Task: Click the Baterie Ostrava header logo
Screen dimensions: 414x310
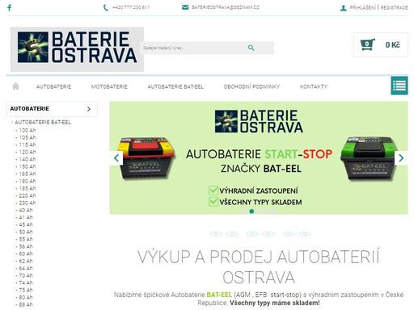Action: pyautogui.click(x=77, y=49)
